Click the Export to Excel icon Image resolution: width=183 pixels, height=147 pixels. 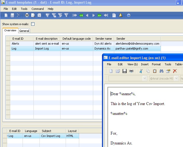39,15
